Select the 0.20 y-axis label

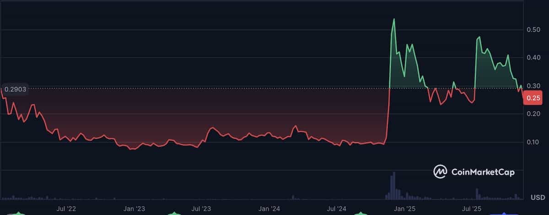click(x=533, y=114)
